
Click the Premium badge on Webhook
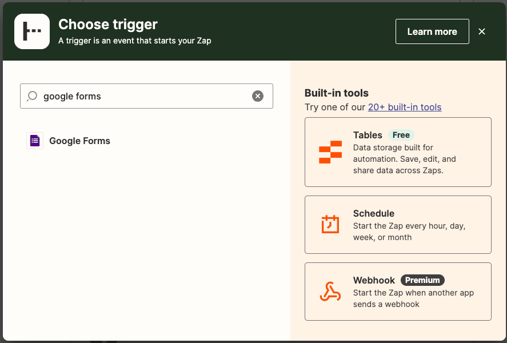click(422, 280)
